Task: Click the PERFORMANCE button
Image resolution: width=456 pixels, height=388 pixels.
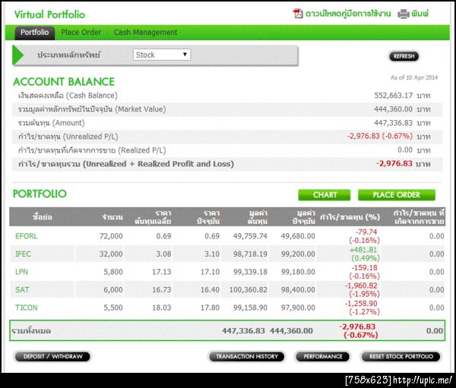Action: tap(323, 356)
